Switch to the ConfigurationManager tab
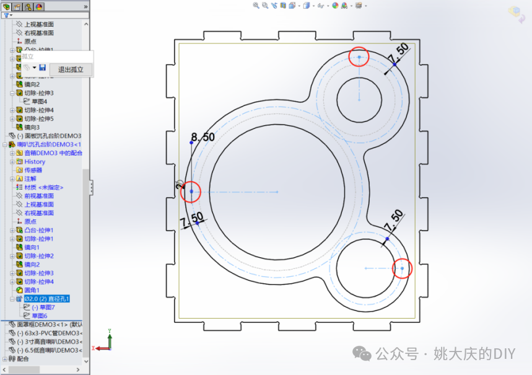This screenshot has height=375, width=532. pos(28,6)
